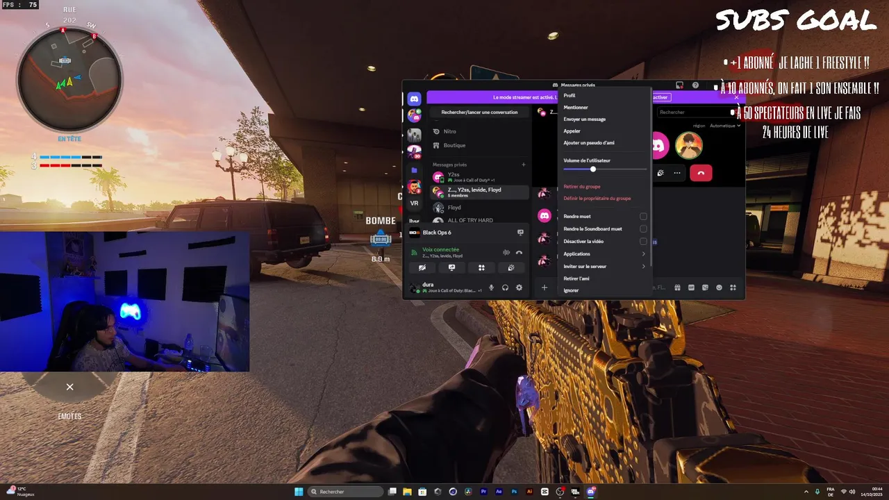This screenshot has height=500, width=889.
Task: Toggle headphones deafen icon in user panel
Action: click(506, 287)
